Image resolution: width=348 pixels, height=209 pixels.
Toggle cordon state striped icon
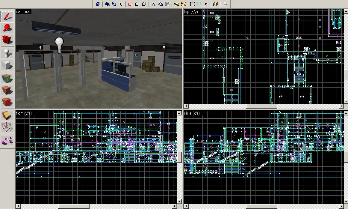[176, 4]
